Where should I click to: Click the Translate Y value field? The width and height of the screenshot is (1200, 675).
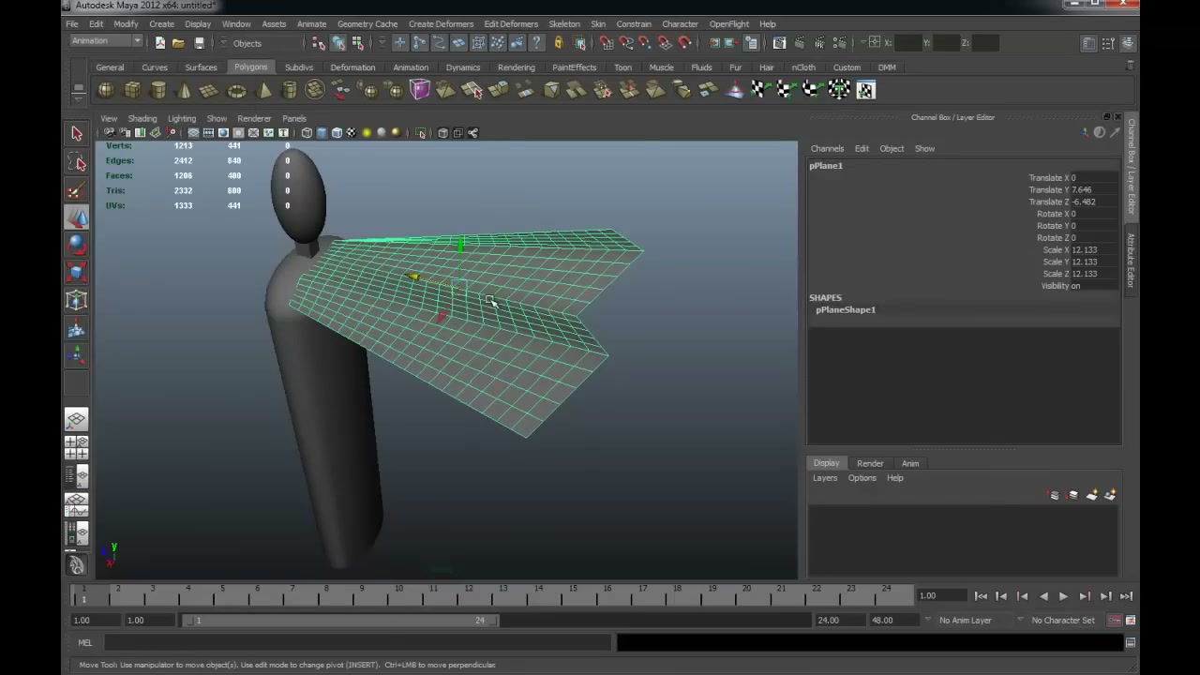click(1093, 190)
